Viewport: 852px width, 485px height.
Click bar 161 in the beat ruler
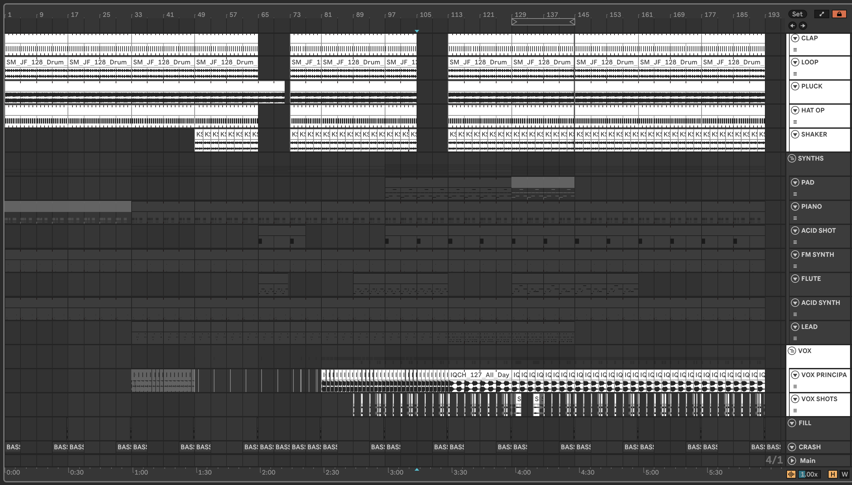pos(647,15)
